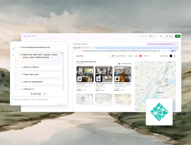Favourite the Room in Union City listing
This screenshot has width=191, height=145.
129,68
